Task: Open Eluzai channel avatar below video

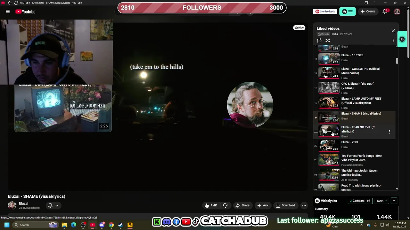Action: pos(12,205)
